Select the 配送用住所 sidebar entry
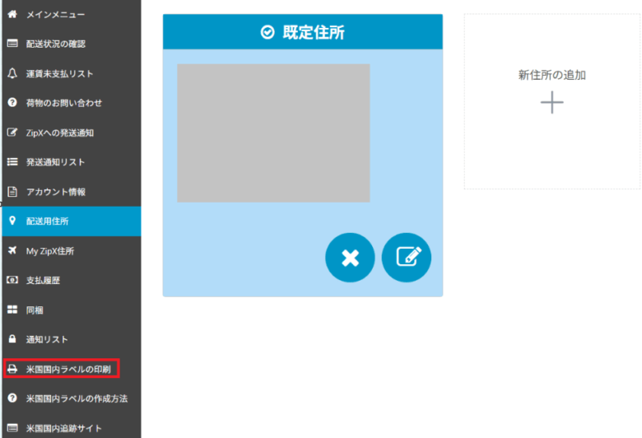Screen dimensions: 642x438 pos(48,221)
